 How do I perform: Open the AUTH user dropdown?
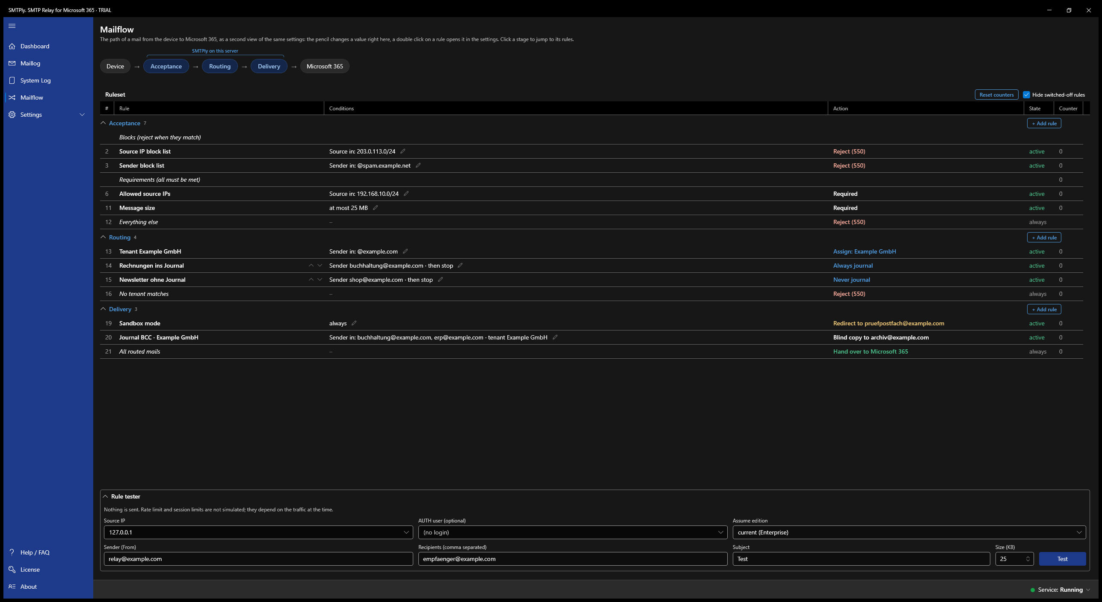tap(573, 532)
